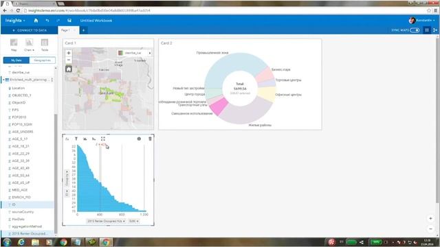
Task: Bookmark this page with star icon
Action: (429, 10)
